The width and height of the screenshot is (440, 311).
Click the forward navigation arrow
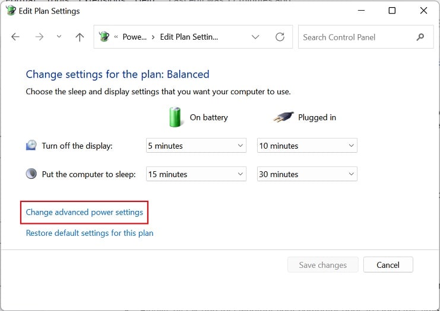click(x=39, y=37)
